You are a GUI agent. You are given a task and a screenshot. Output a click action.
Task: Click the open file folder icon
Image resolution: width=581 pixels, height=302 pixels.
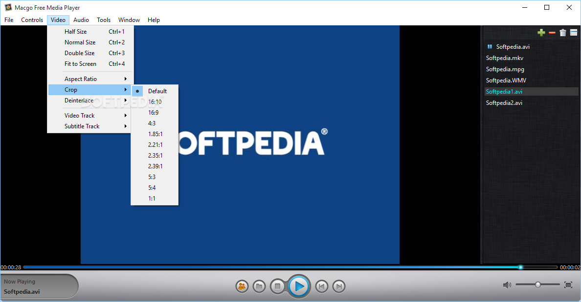tap(259, 286)
